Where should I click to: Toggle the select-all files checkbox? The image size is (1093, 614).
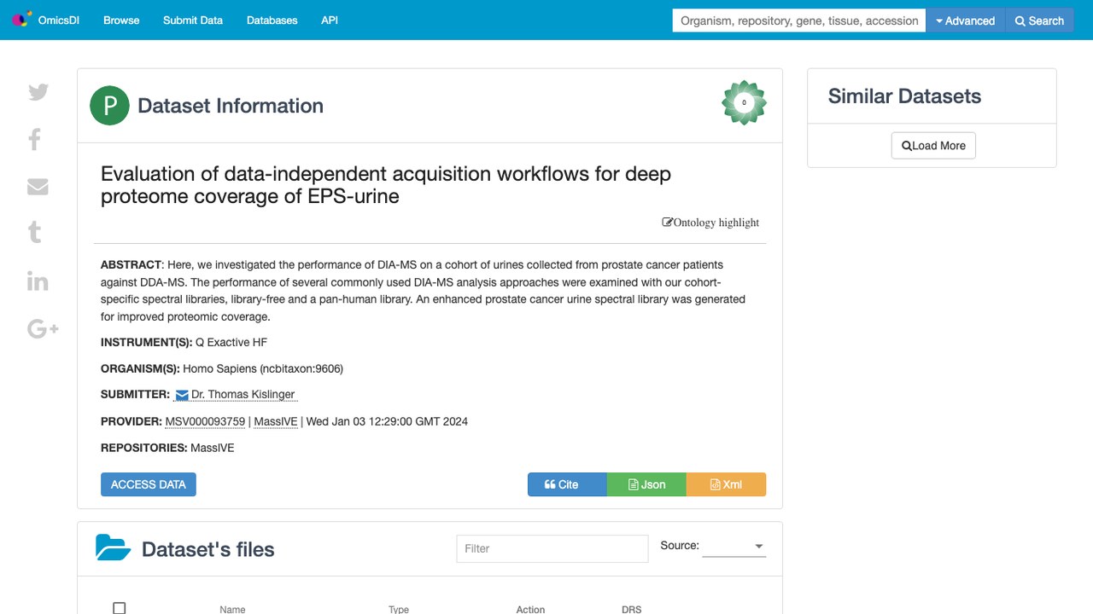coord(120,608)
